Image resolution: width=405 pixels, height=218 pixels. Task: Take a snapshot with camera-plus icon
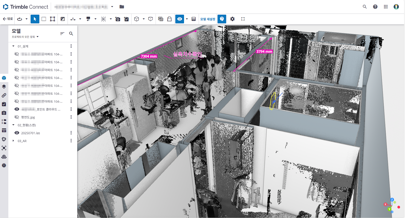click(x=118, y=19)
